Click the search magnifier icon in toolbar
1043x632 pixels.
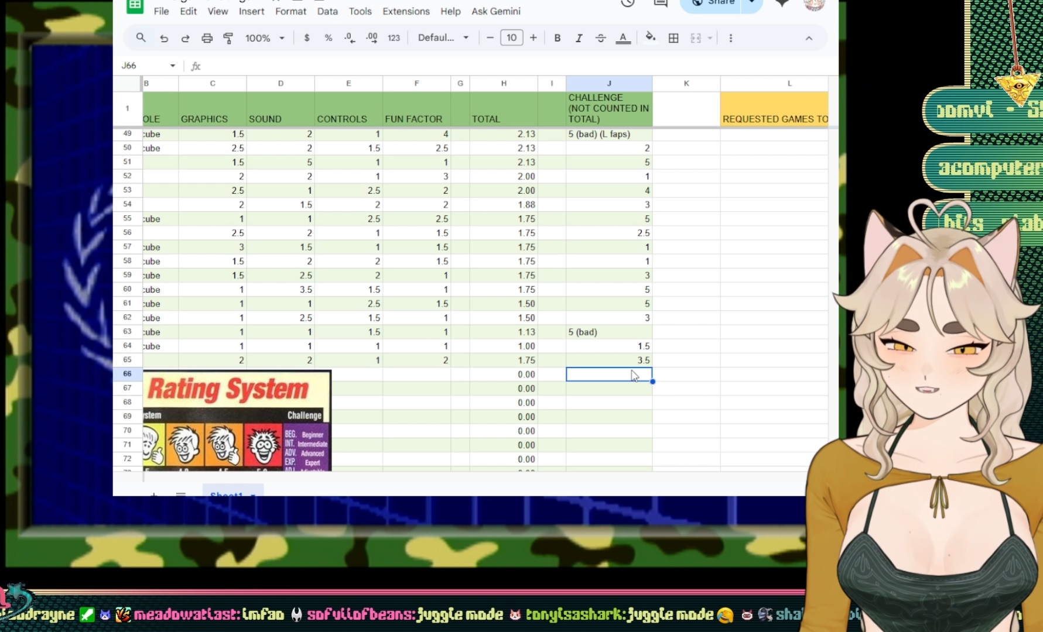click(x=141, y=37)
